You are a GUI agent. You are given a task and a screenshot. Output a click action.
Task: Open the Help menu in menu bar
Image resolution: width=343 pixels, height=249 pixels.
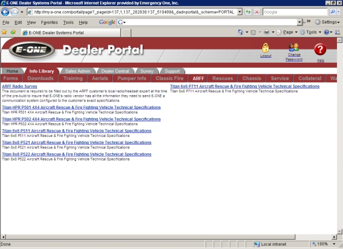click(x=83, y=23)
